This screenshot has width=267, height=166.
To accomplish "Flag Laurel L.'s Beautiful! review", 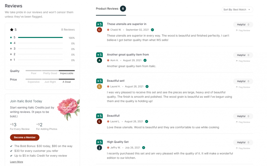I will [243, 122].
